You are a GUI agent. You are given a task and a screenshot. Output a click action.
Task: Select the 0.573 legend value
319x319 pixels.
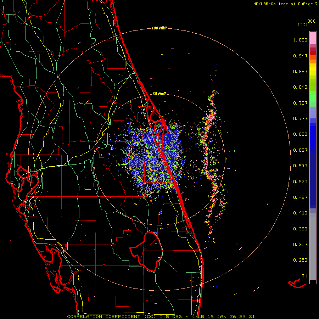[300, 166]
